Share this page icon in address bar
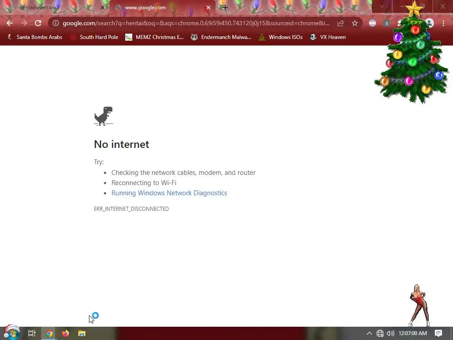Screen dimensions: 453x340 click(x=341, y=23)
